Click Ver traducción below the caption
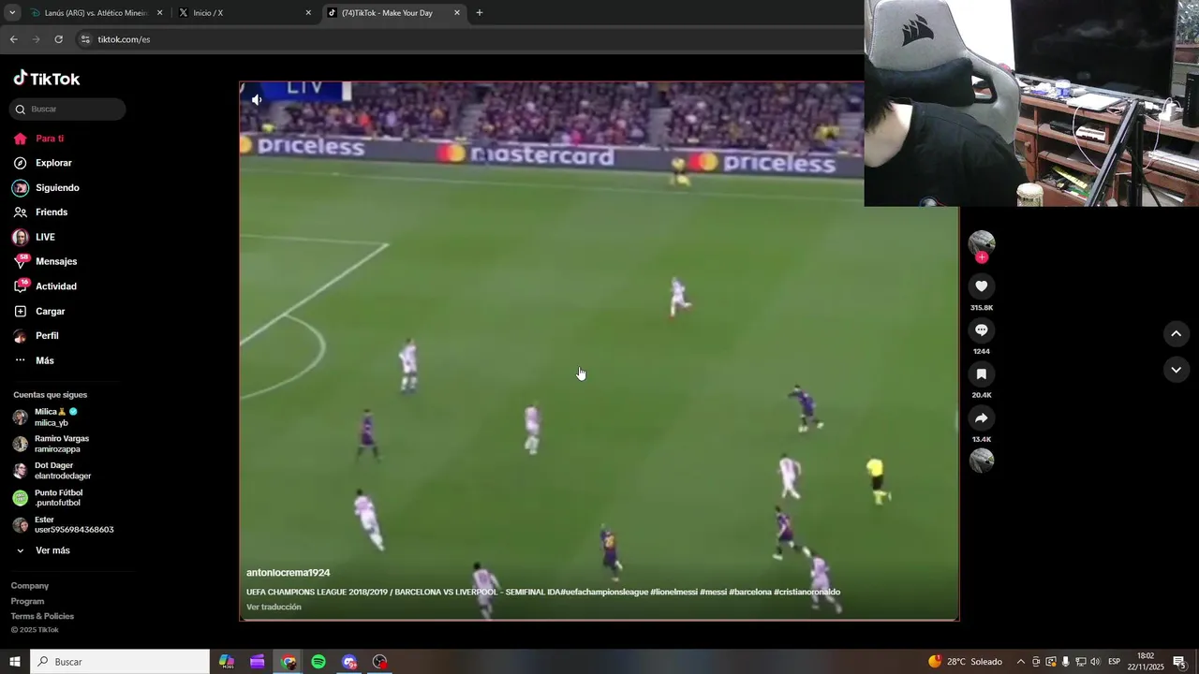The width and height of the screenshot is (1199, 674). tap(274, 608)
